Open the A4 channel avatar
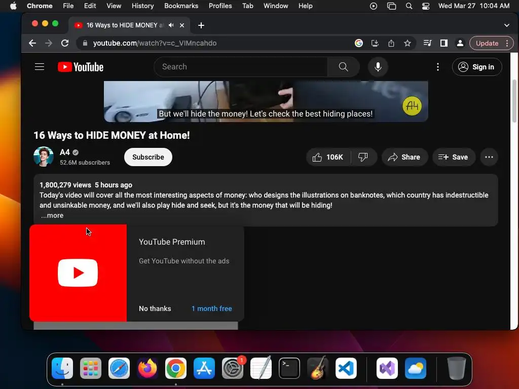Viewport: 519px width, 389px height. (44, 157)
